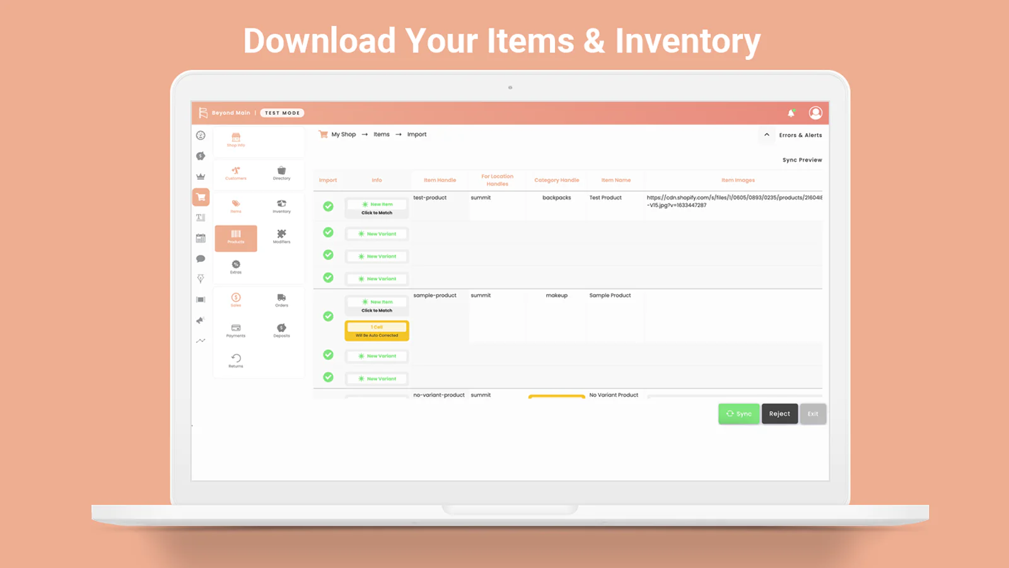Open the ticket rail icon
The image size is (1009, 568).
coord(201,300)
